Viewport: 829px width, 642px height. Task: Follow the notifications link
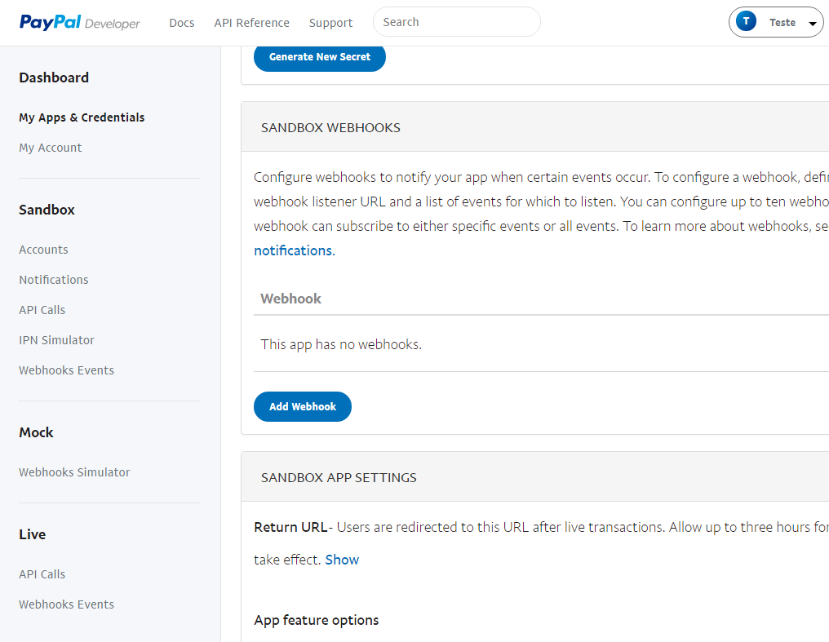pyautogui.click(x=295, y=250)
